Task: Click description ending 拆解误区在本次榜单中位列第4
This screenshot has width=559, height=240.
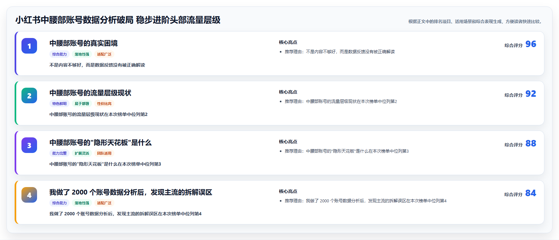Action: tap(125, 214)
